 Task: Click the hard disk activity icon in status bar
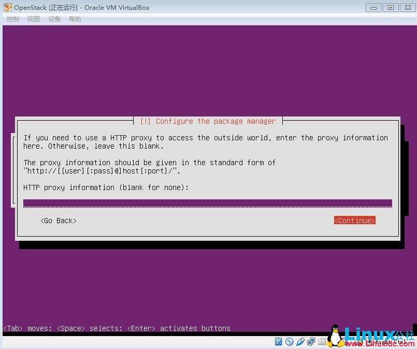tap(278, 342)
